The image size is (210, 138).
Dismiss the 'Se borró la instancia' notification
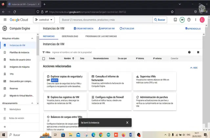pyautogui.click(x=127, y=123)
